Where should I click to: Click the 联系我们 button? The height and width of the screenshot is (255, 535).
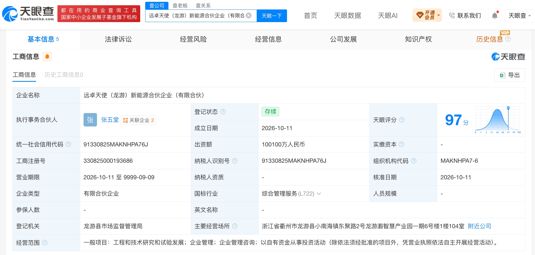coord(465,16)
